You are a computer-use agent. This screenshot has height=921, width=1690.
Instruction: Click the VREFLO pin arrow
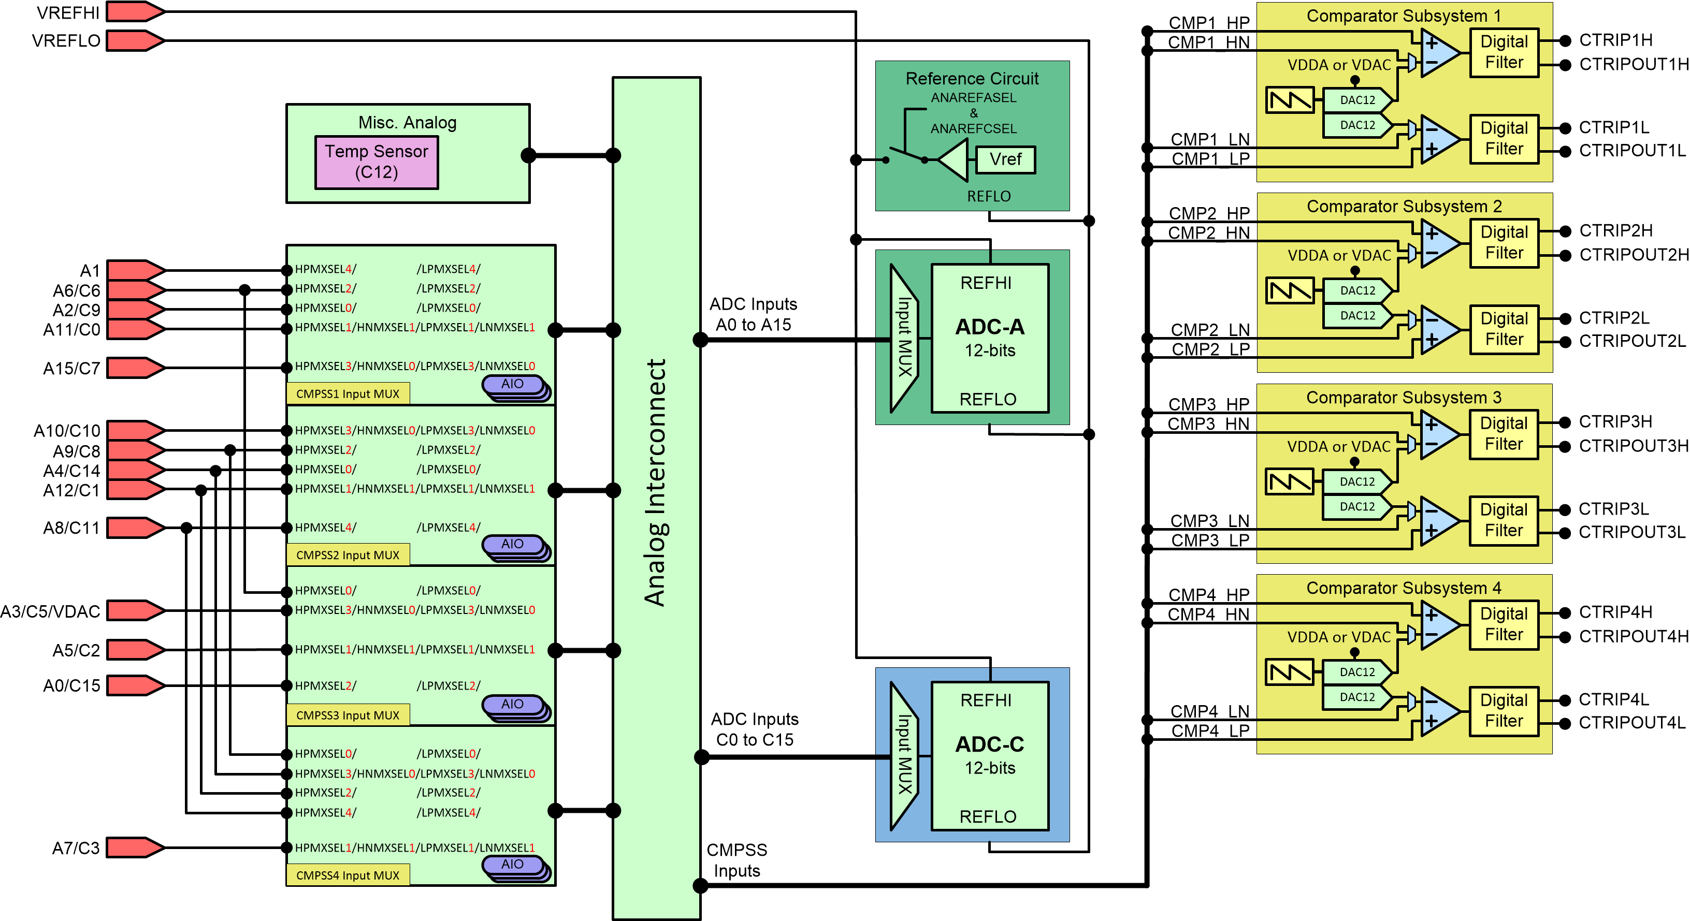[136, 41]
